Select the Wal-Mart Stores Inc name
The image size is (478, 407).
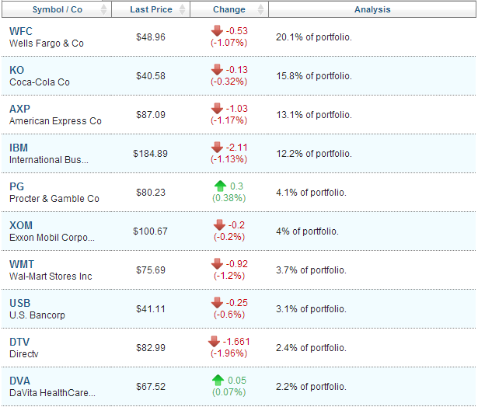click(51, 277)
